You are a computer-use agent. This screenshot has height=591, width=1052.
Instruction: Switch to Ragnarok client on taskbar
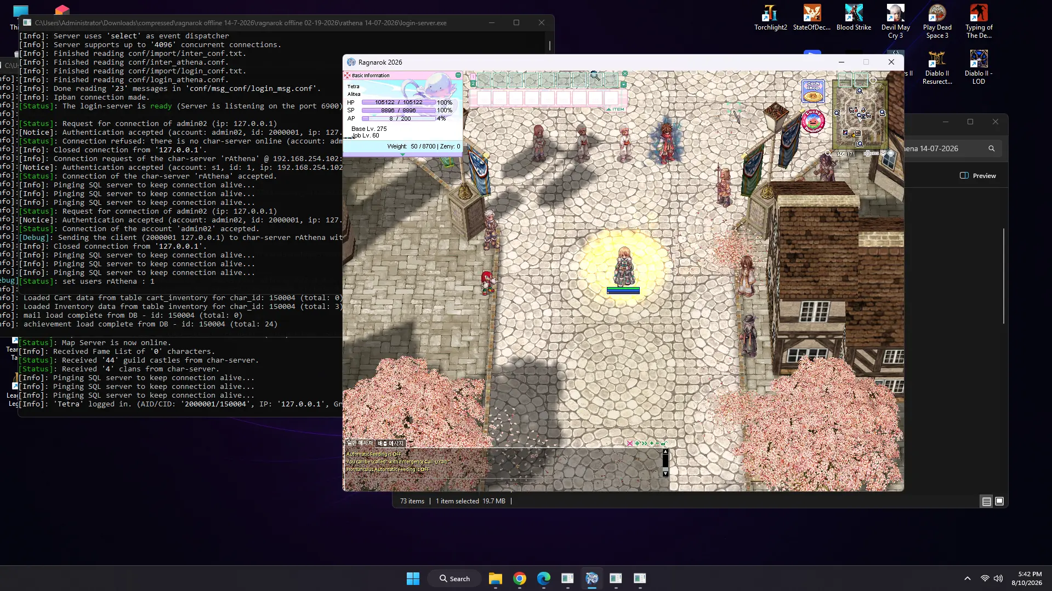pos(592,578)
